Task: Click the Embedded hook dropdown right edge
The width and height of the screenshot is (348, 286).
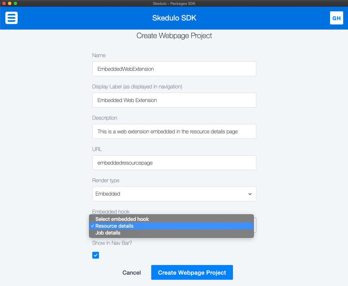Action: (255, 225)
